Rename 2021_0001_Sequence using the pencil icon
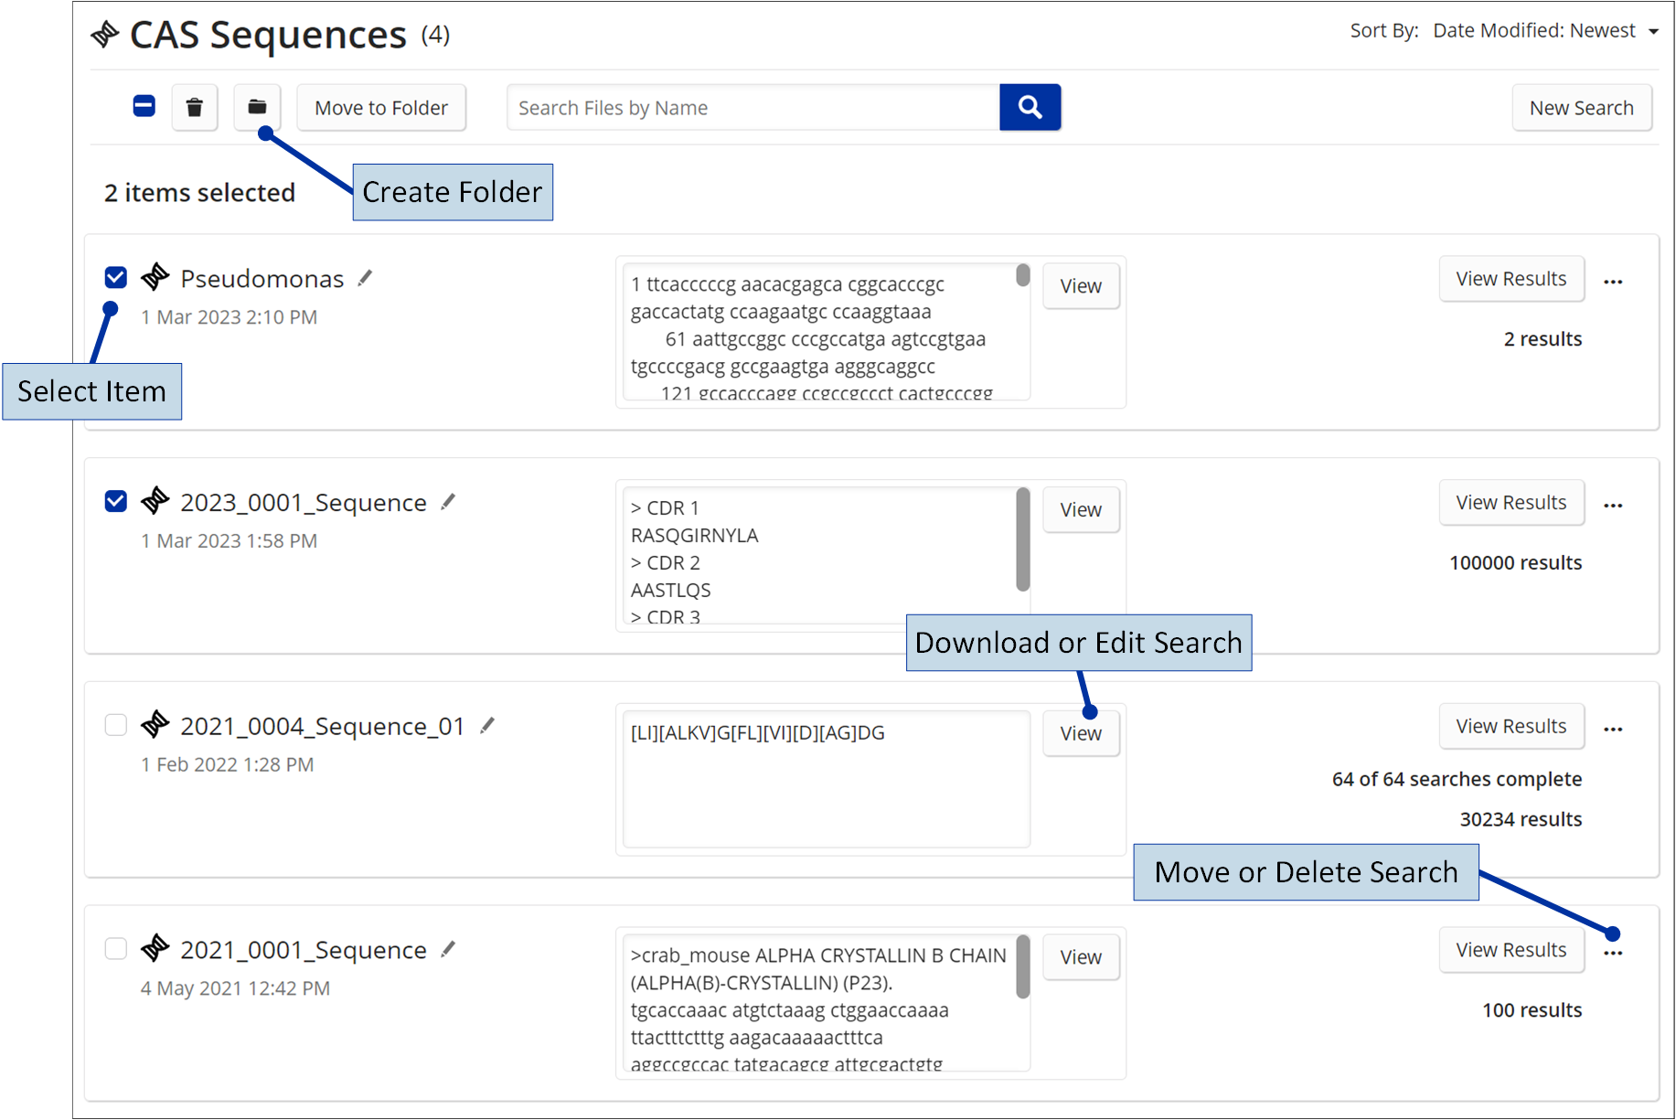The width and height of the screenshot is (1676, 1120). [448, 949]
